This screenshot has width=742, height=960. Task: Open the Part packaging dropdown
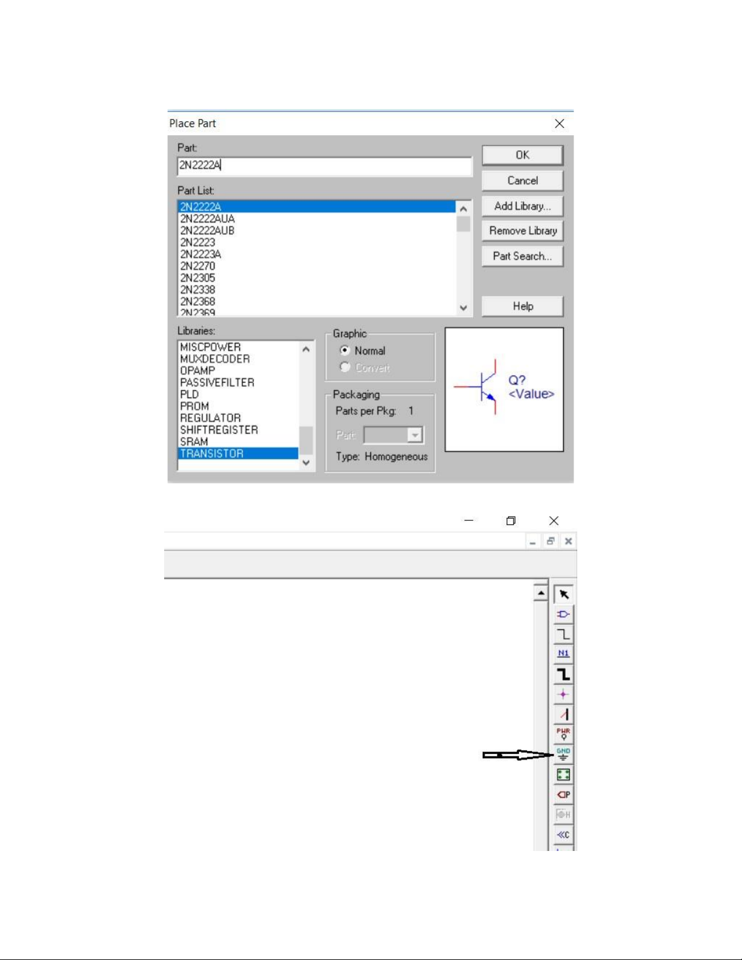[x=415, y=435]
